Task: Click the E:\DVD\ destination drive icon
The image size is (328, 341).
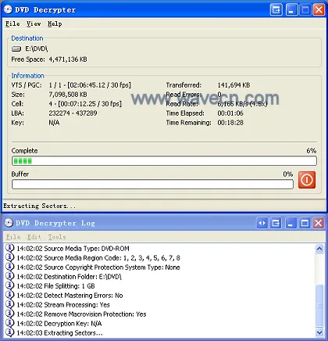Action: tap(16, 48)
